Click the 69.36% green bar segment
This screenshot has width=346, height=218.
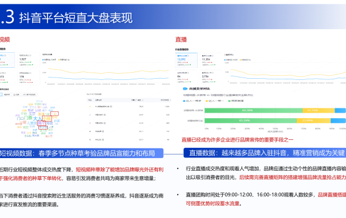(254, 110)
